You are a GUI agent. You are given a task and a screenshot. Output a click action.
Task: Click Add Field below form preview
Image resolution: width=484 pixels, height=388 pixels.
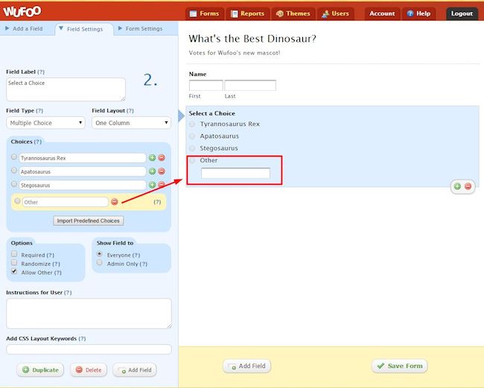(x=247, y=366)
